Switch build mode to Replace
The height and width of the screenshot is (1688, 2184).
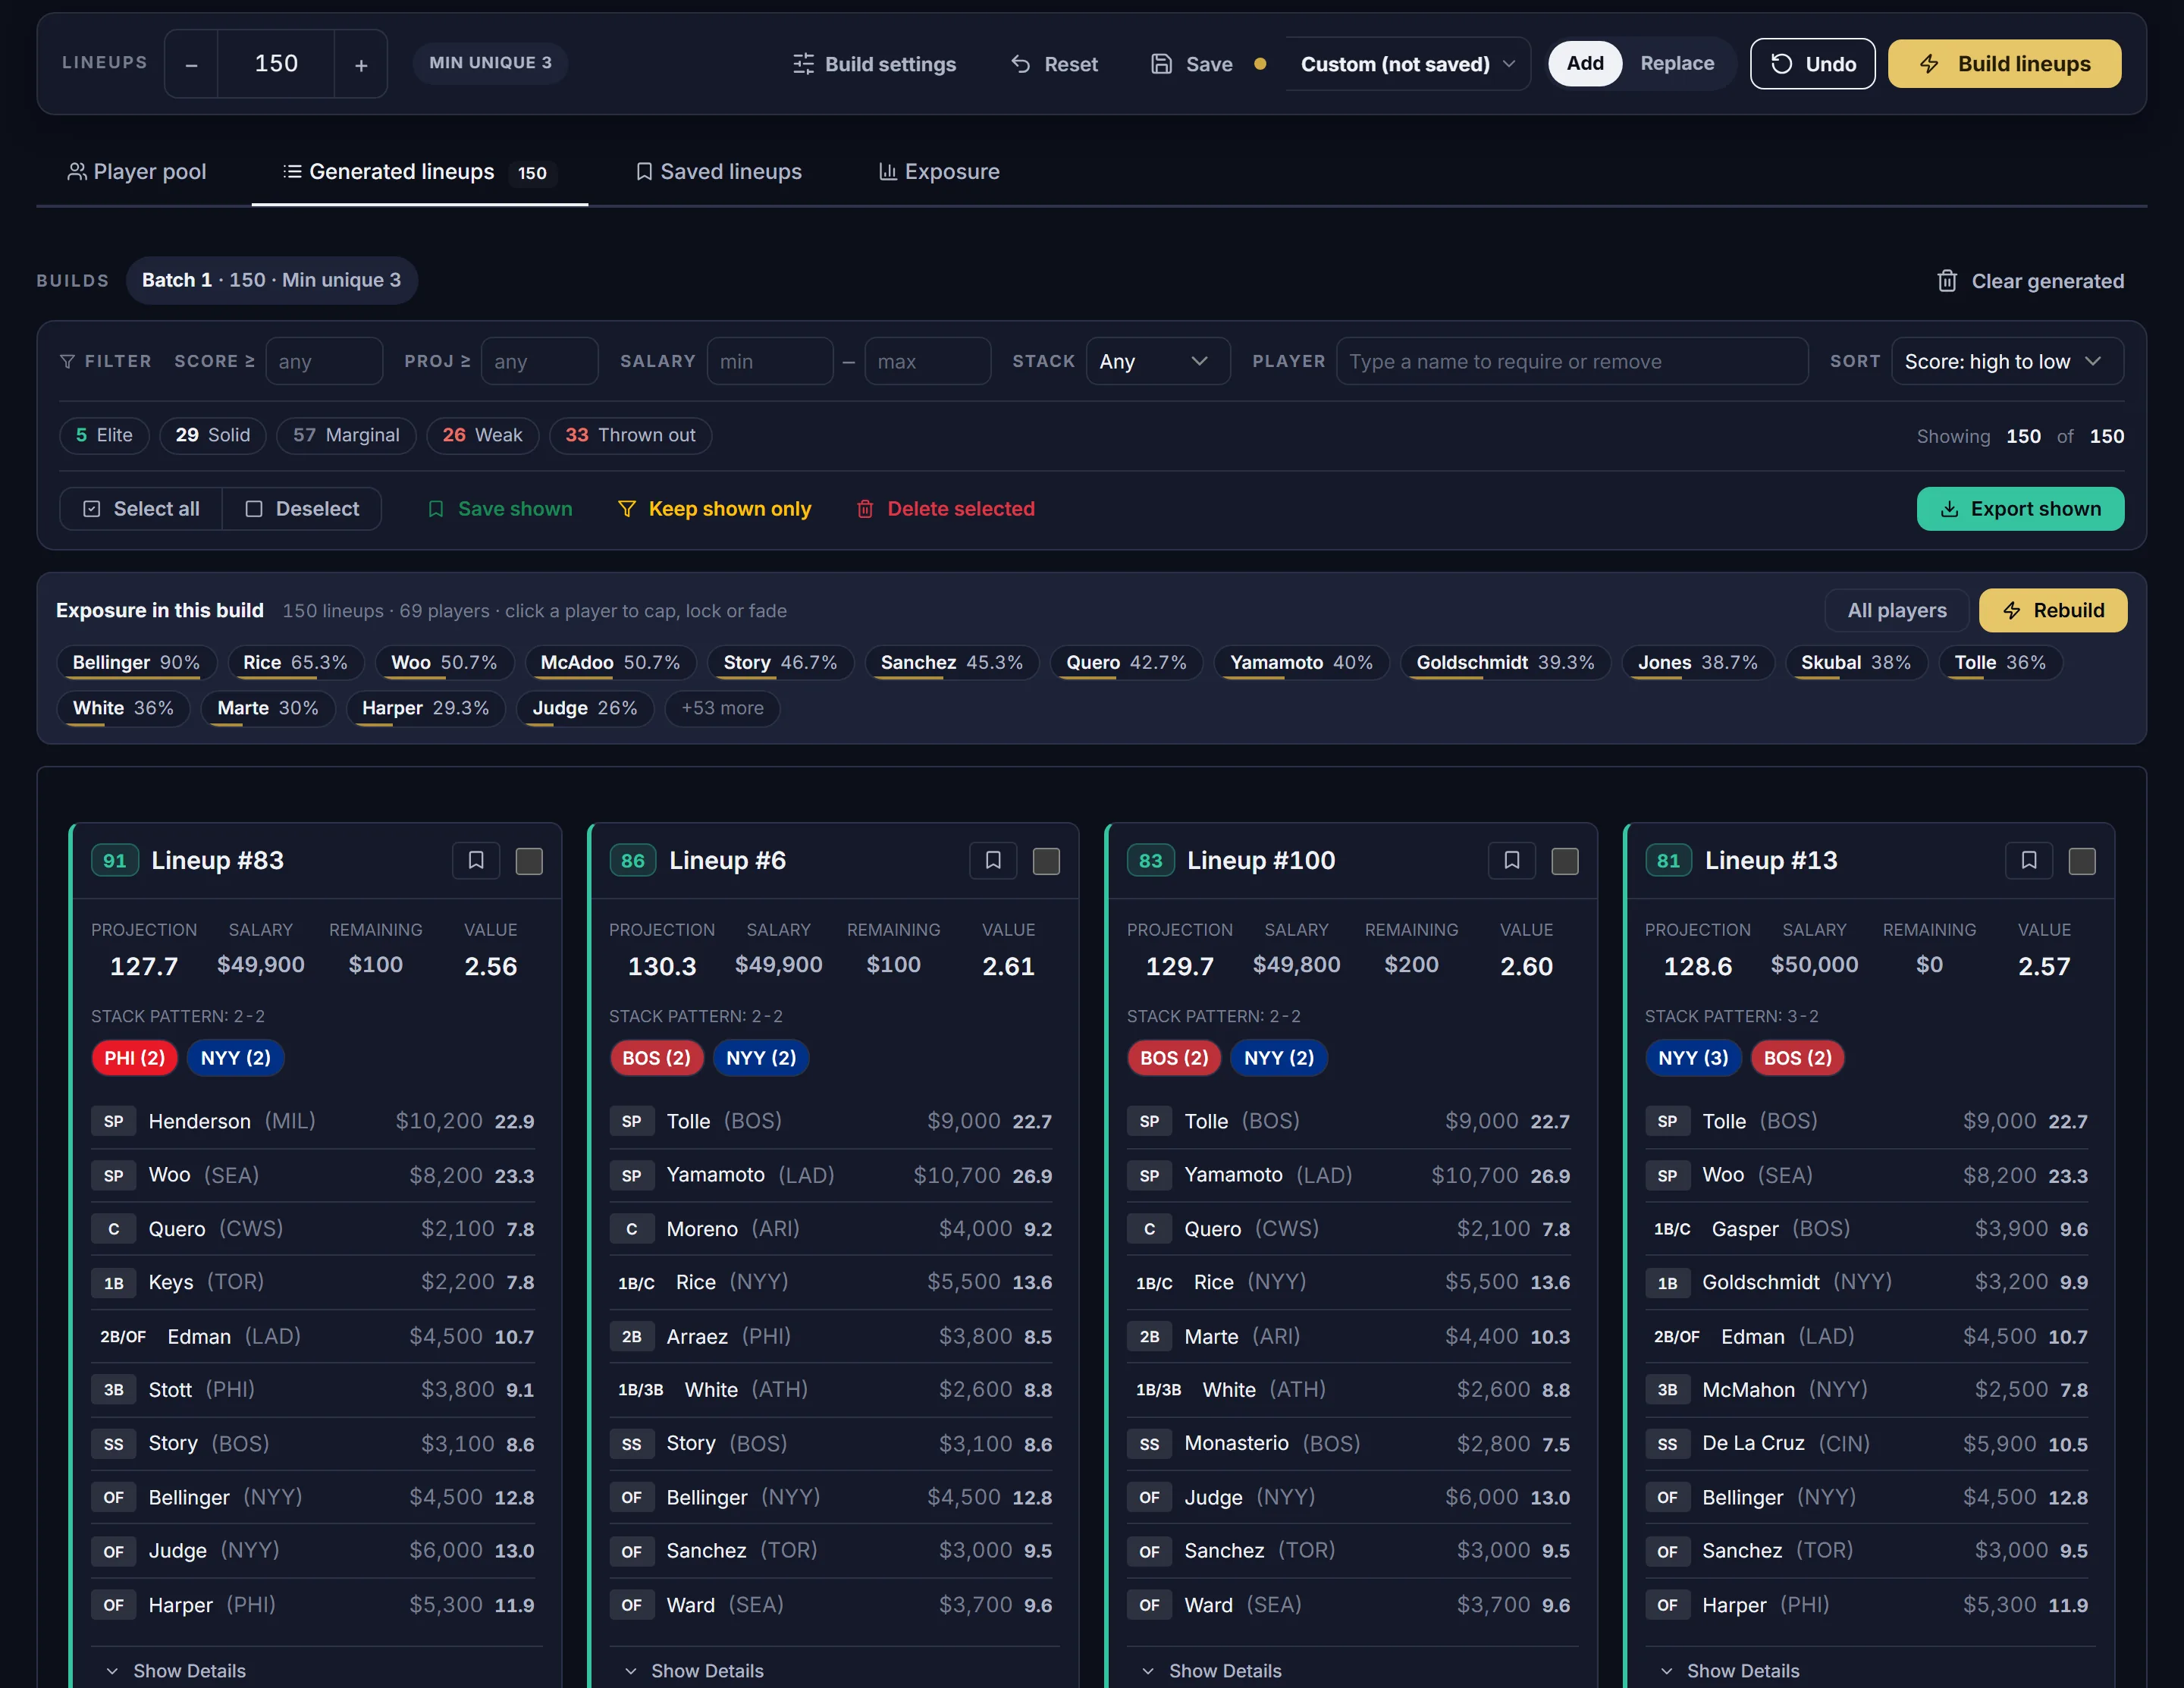(x=1677, y=64)
